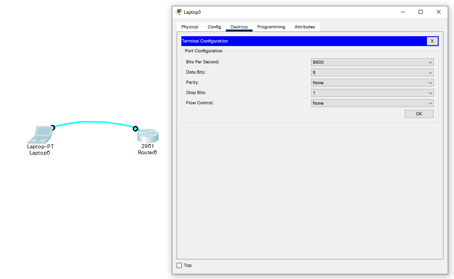The image size is (454, 279).
Task: Select the cyan console cable between devices
Action: (x=94, y=123)
